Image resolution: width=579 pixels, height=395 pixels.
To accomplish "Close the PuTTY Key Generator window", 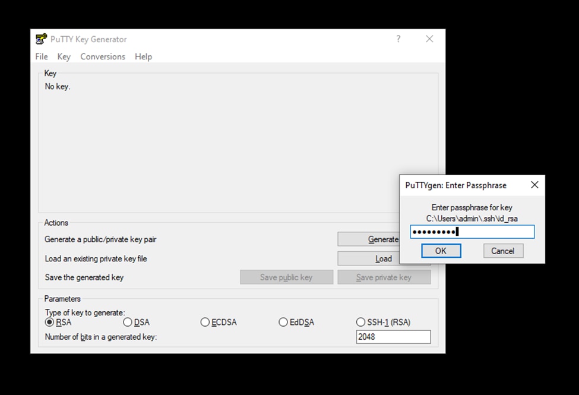I will (429, 39).
